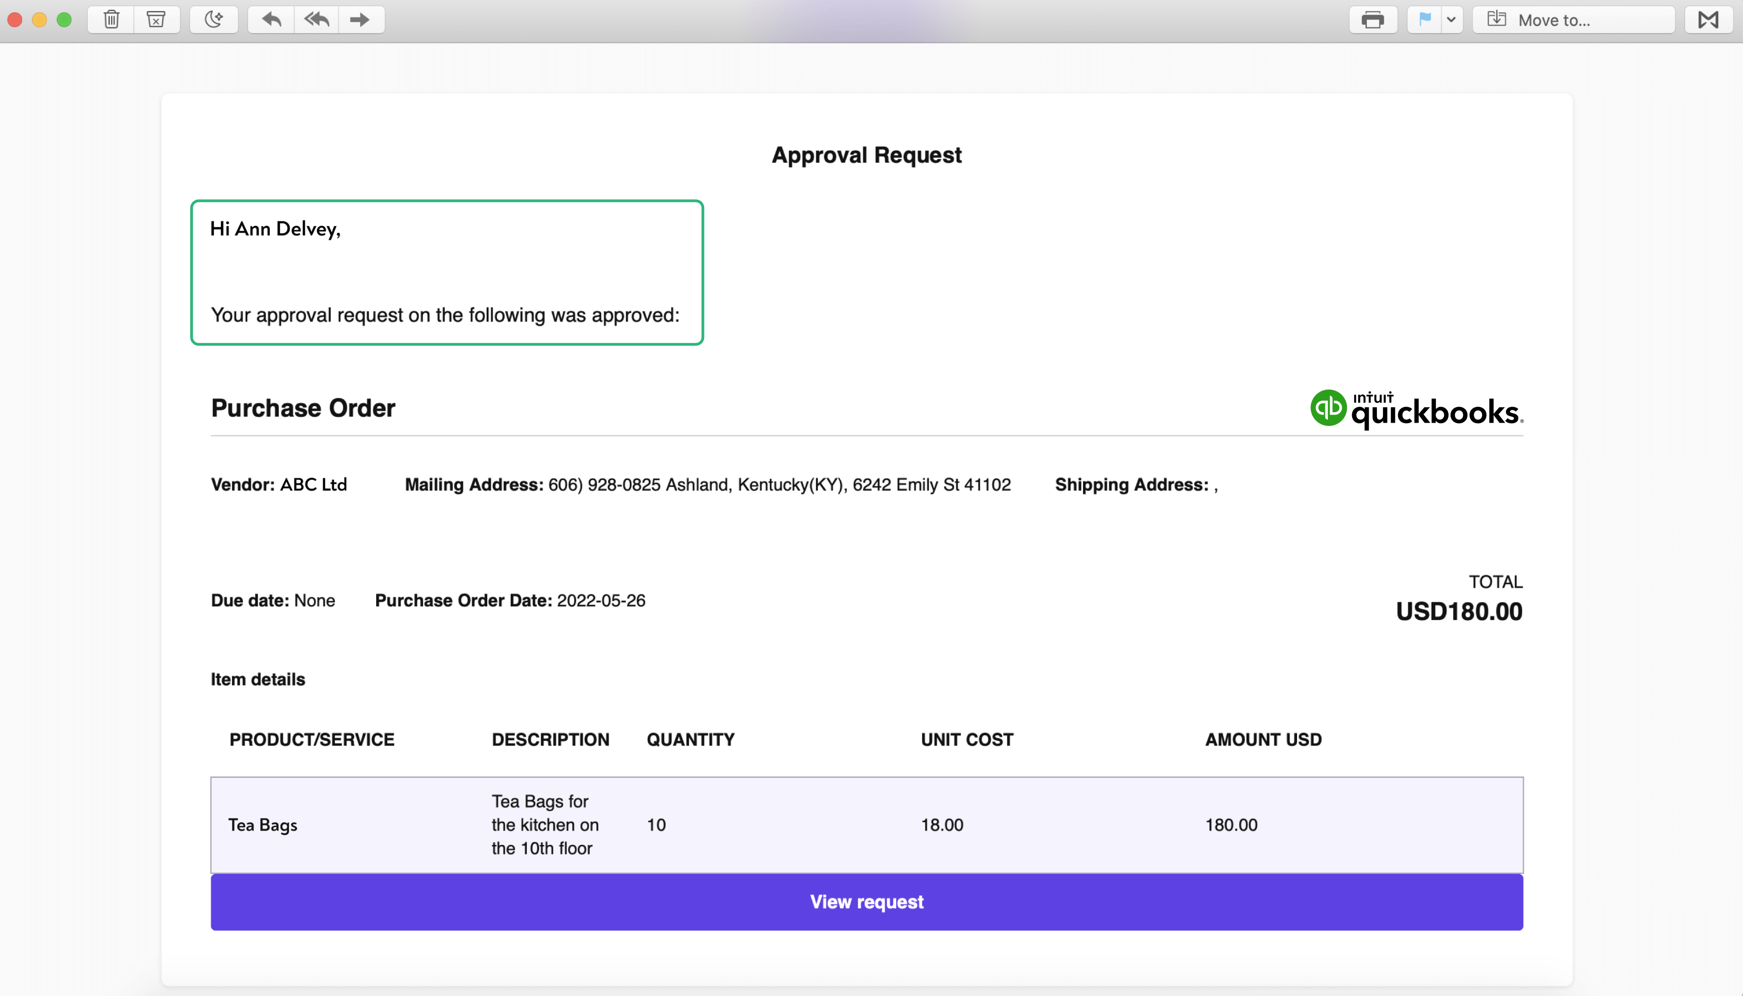Click the "Hi Ann Delvey," greeting
1743x996 pixels.
tap(275, 229)
